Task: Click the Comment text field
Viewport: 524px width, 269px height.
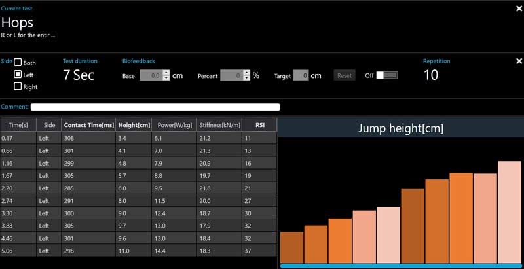Action: click(155, 107)
